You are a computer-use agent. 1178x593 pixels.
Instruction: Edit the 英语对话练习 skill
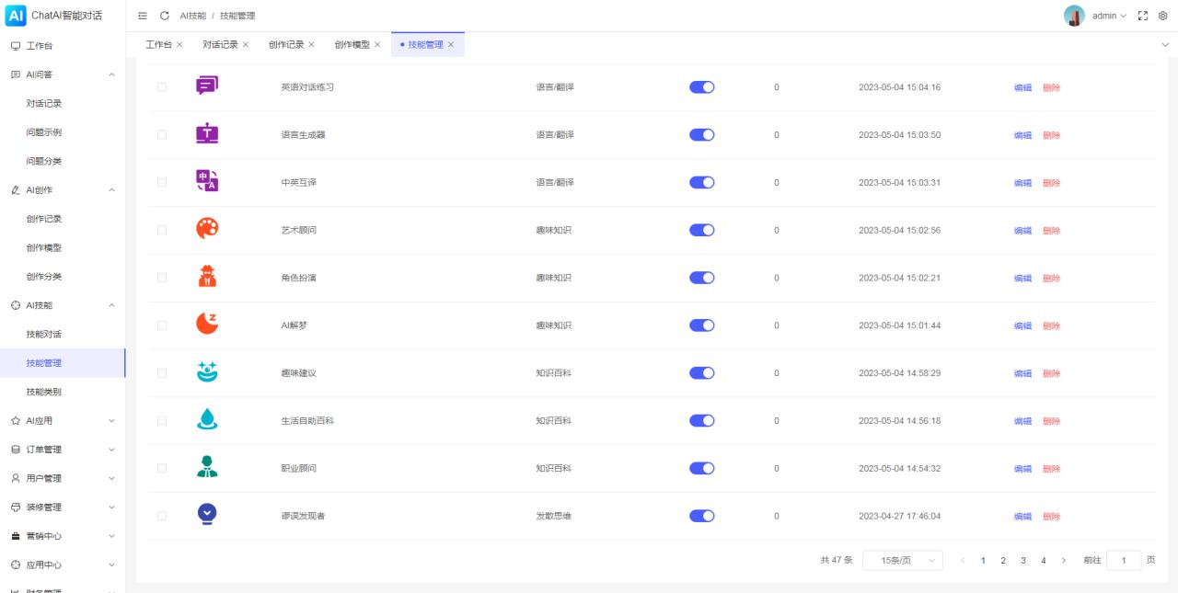(1022, 87)
